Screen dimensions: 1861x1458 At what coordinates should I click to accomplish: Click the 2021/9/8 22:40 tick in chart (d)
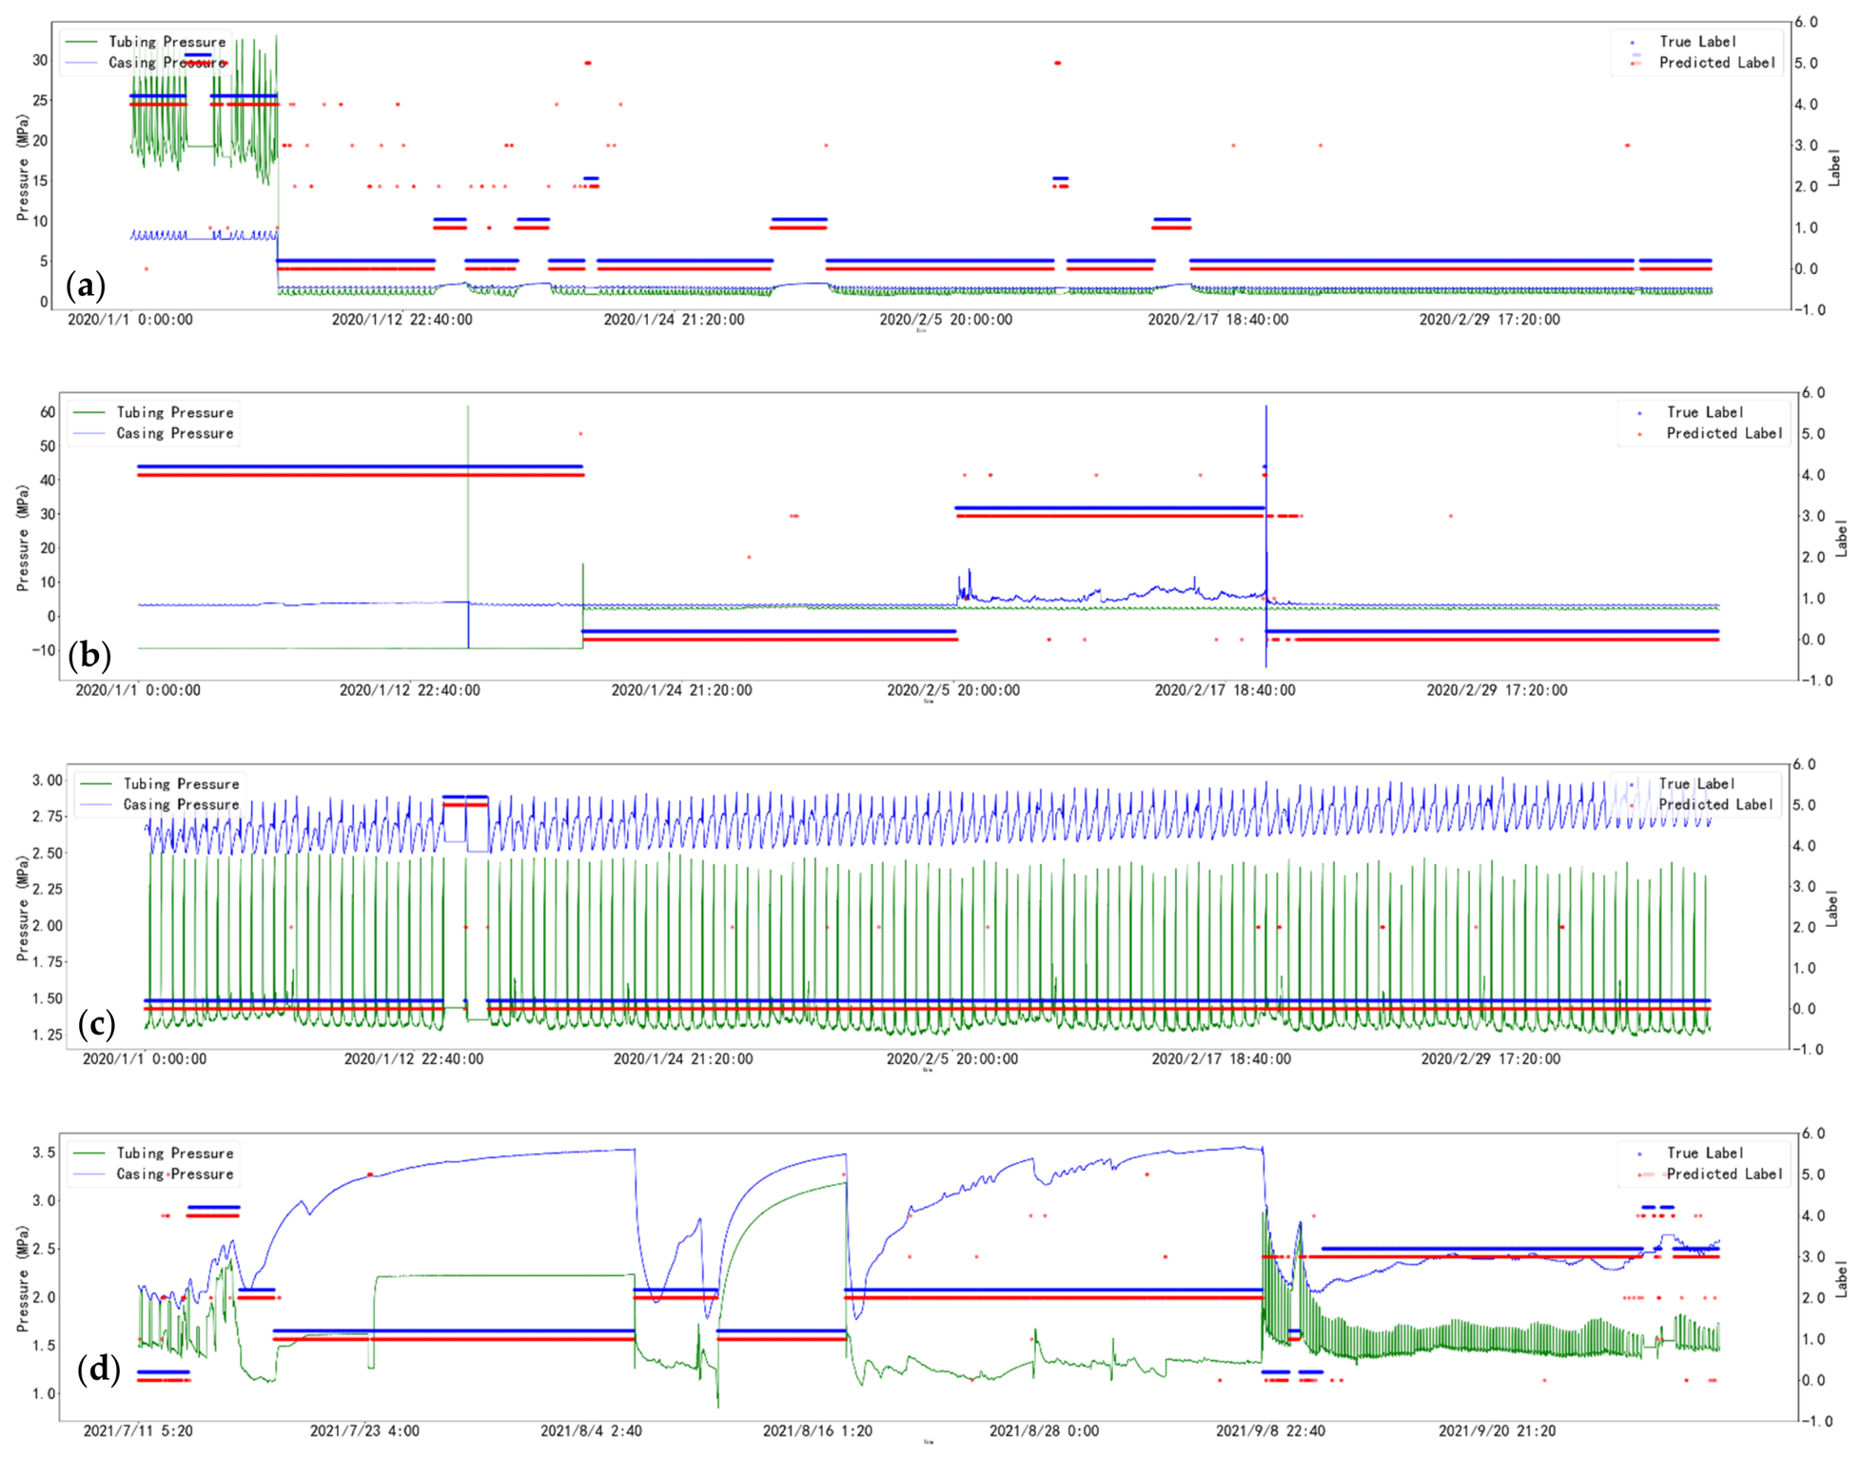(1270, 1430)
